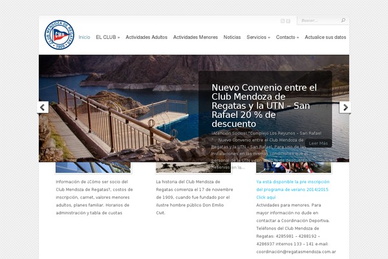Viewport: 388px width, 259px height.
Task: Click the building thumbnail above socio information
Action: tap(93, 168)
